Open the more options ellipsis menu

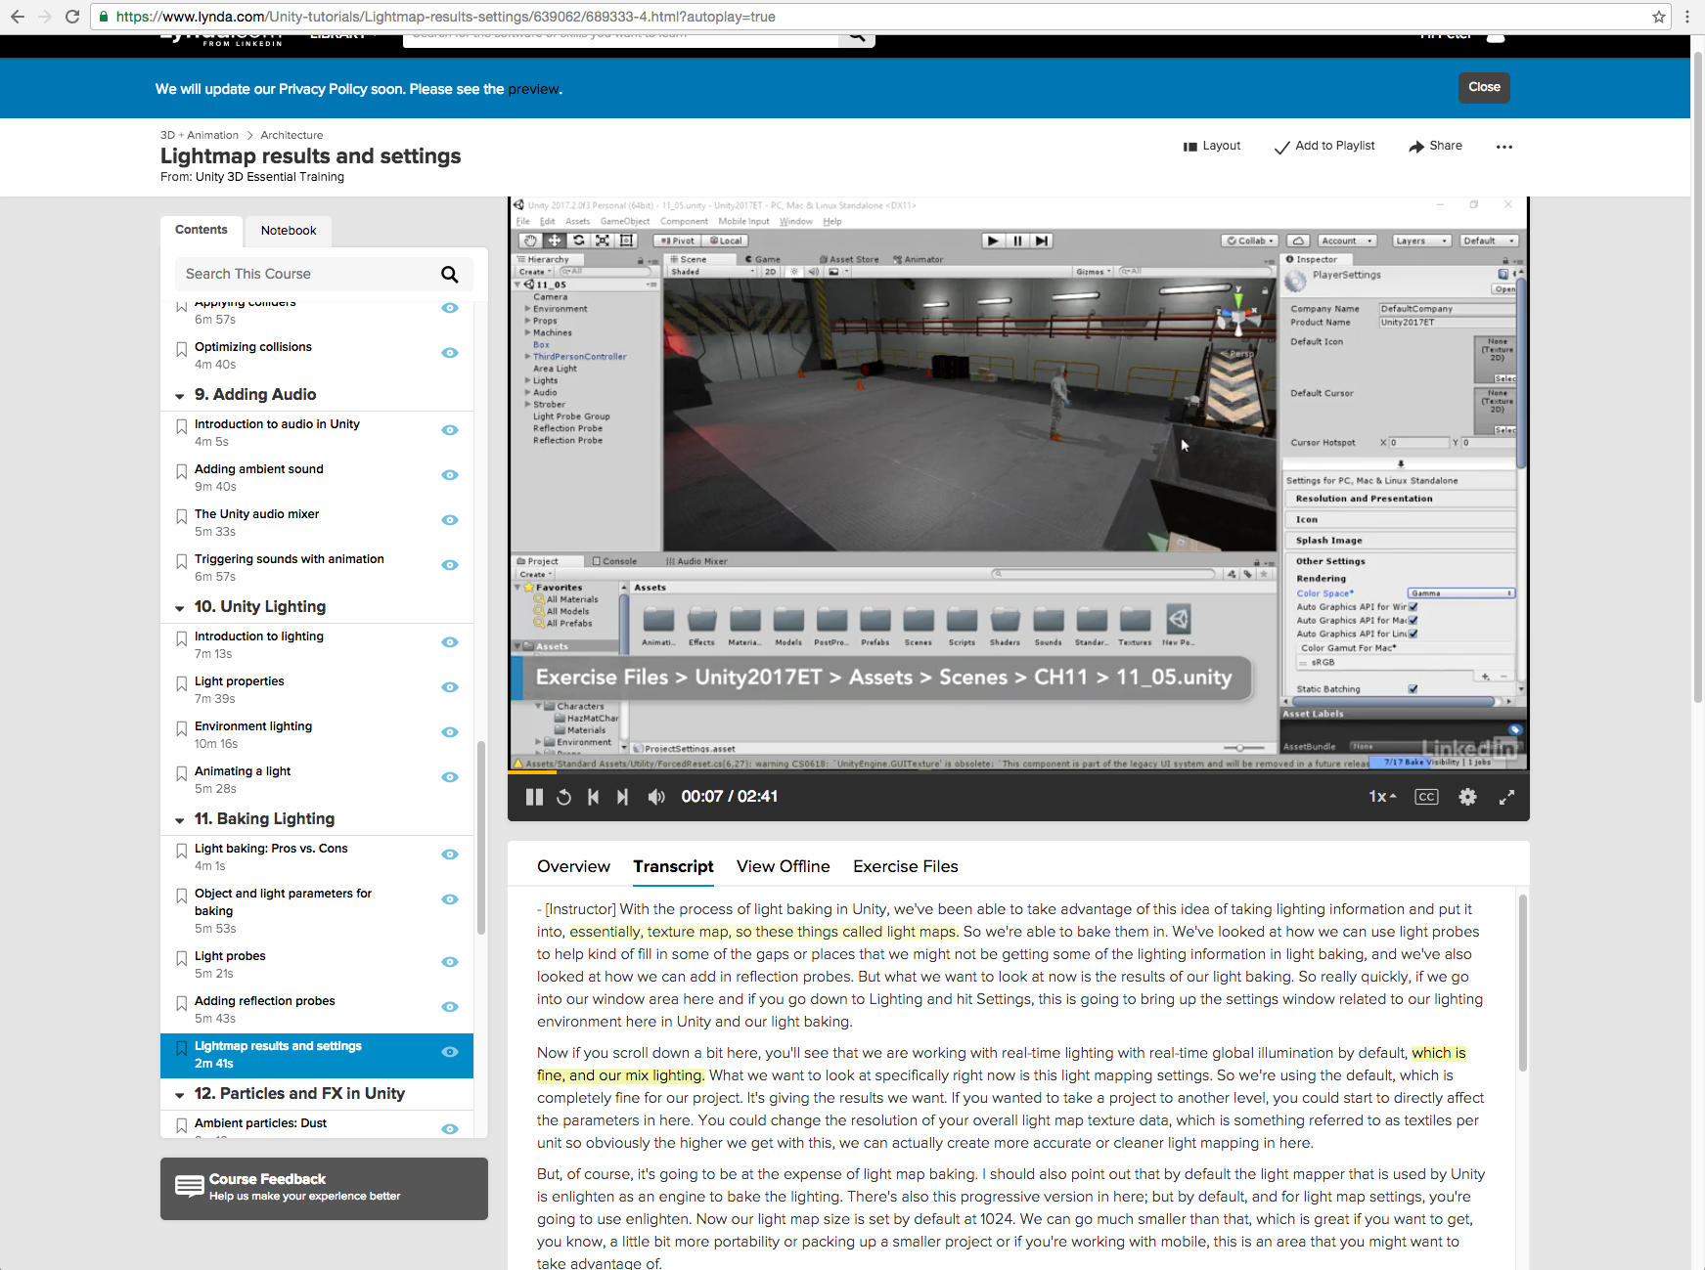click(1503, 147)
